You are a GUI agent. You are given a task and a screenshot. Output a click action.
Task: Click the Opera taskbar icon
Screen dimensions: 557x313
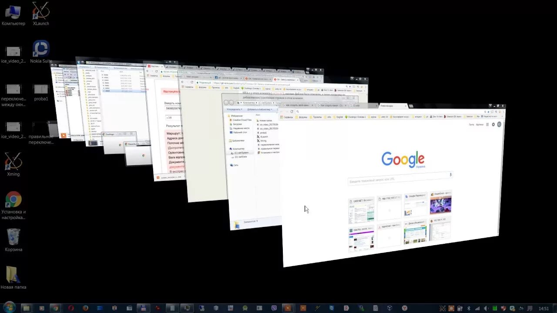point(70,308)
